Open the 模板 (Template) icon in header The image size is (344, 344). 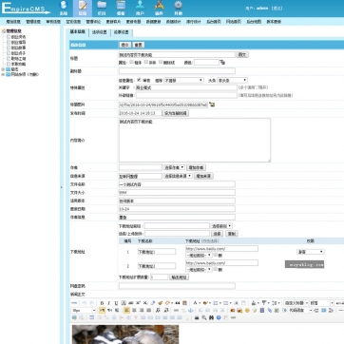(121, 8)
